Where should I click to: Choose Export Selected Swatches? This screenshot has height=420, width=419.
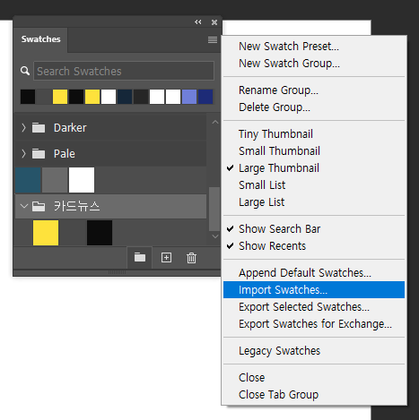pyautogui.click(x=304, y=307)
